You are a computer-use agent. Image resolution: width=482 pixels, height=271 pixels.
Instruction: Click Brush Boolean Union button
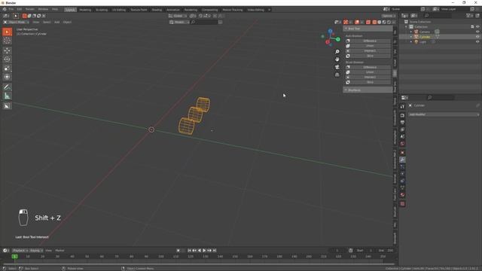[368, 72]
